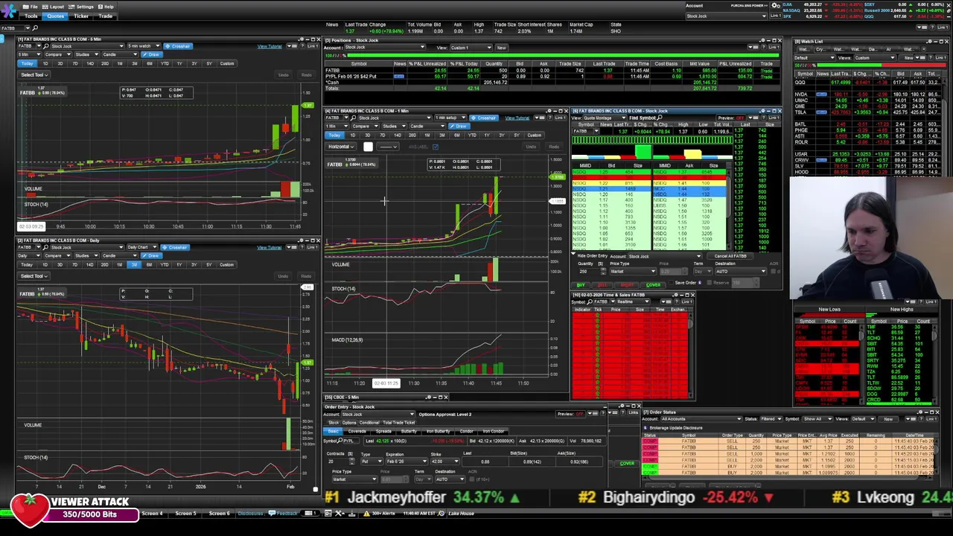Select the Spreads tab in Order Entry
This screenshot has width=953, height=536.
pyautogui.click(x=384, y=432)
